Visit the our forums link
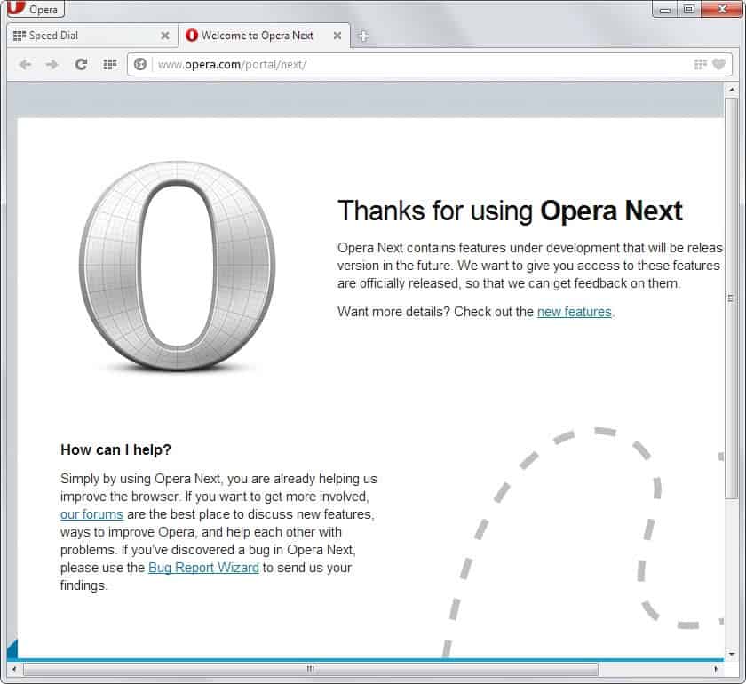This screenshot has width=746, height=684. 91,513
